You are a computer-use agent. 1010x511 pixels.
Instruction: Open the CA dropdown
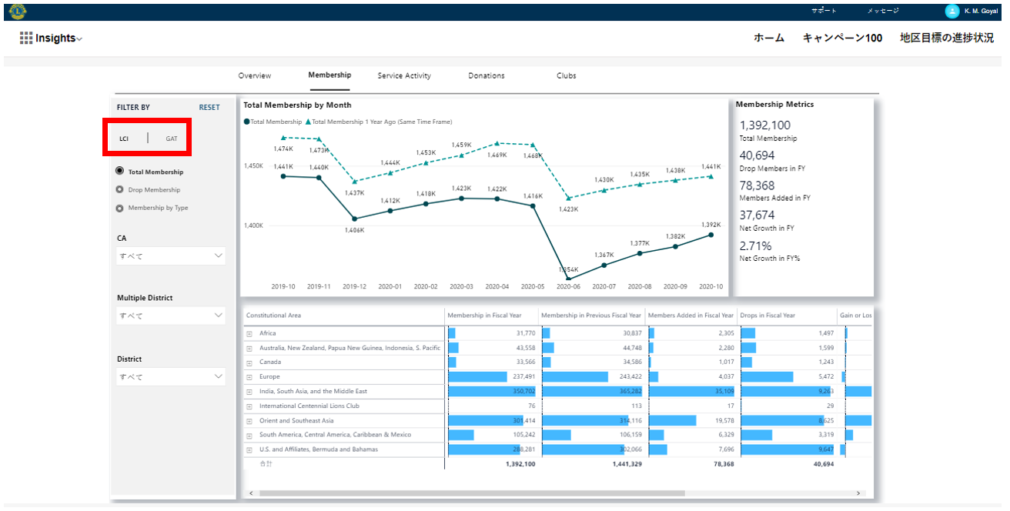[171, 255]
